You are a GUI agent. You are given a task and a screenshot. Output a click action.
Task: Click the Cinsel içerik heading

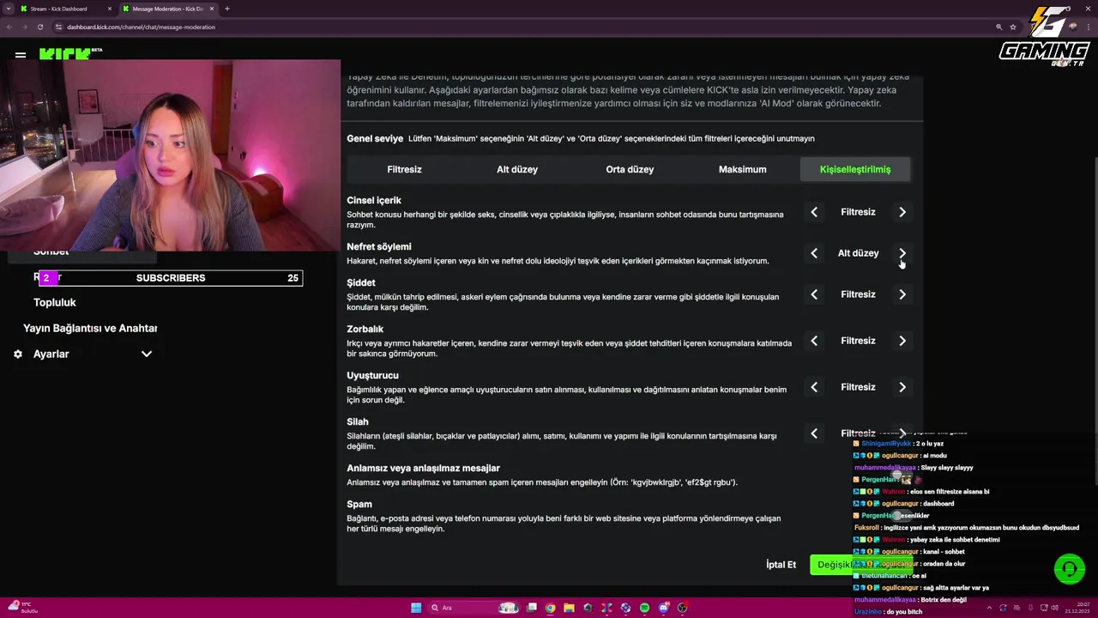point(374,200)
